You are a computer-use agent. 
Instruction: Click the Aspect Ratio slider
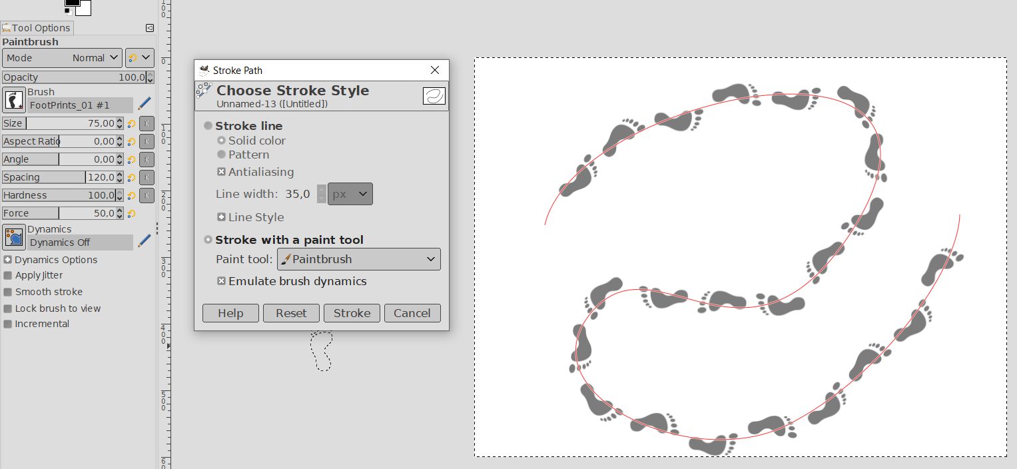coord(59,141)
